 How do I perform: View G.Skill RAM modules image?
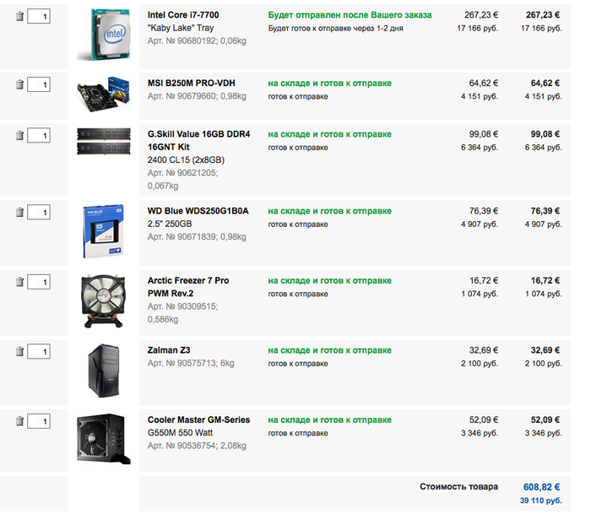pos(104,141)
